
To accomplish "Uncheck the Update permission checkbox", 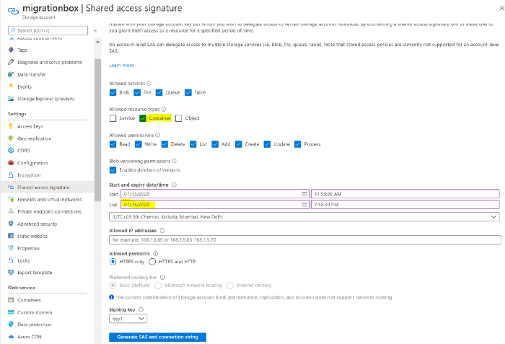I will [267, 144].
